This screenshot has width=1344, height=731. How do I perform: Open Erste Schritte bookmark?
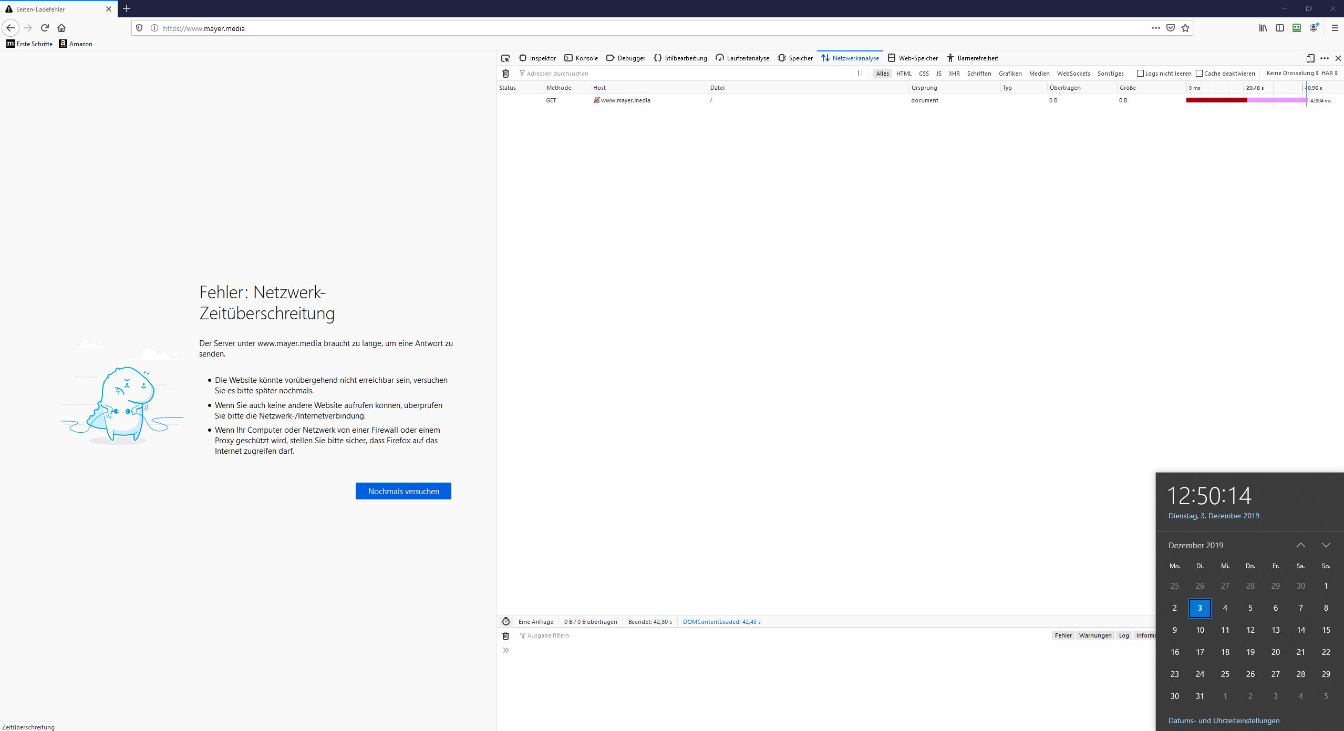[x=29, y=44]
